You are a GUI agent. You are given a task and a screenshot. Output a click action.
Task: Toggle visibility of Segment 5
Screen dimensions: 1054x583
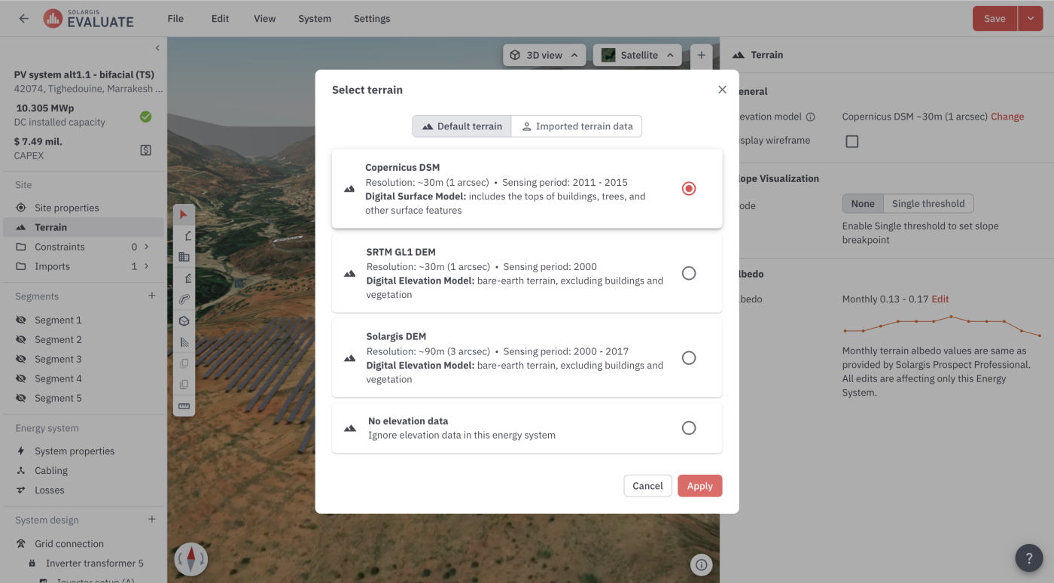[x=21, y=399]
